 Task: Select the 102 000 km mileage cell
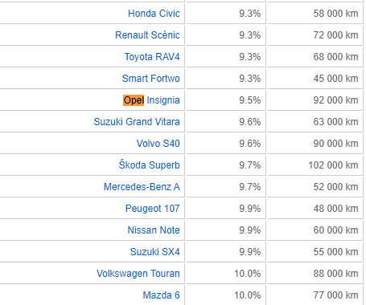(315, 165)
